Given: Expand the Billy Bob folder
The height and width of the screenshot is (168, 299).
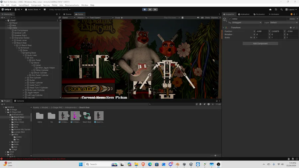Looking at the screenshot, I should point(10,120).
